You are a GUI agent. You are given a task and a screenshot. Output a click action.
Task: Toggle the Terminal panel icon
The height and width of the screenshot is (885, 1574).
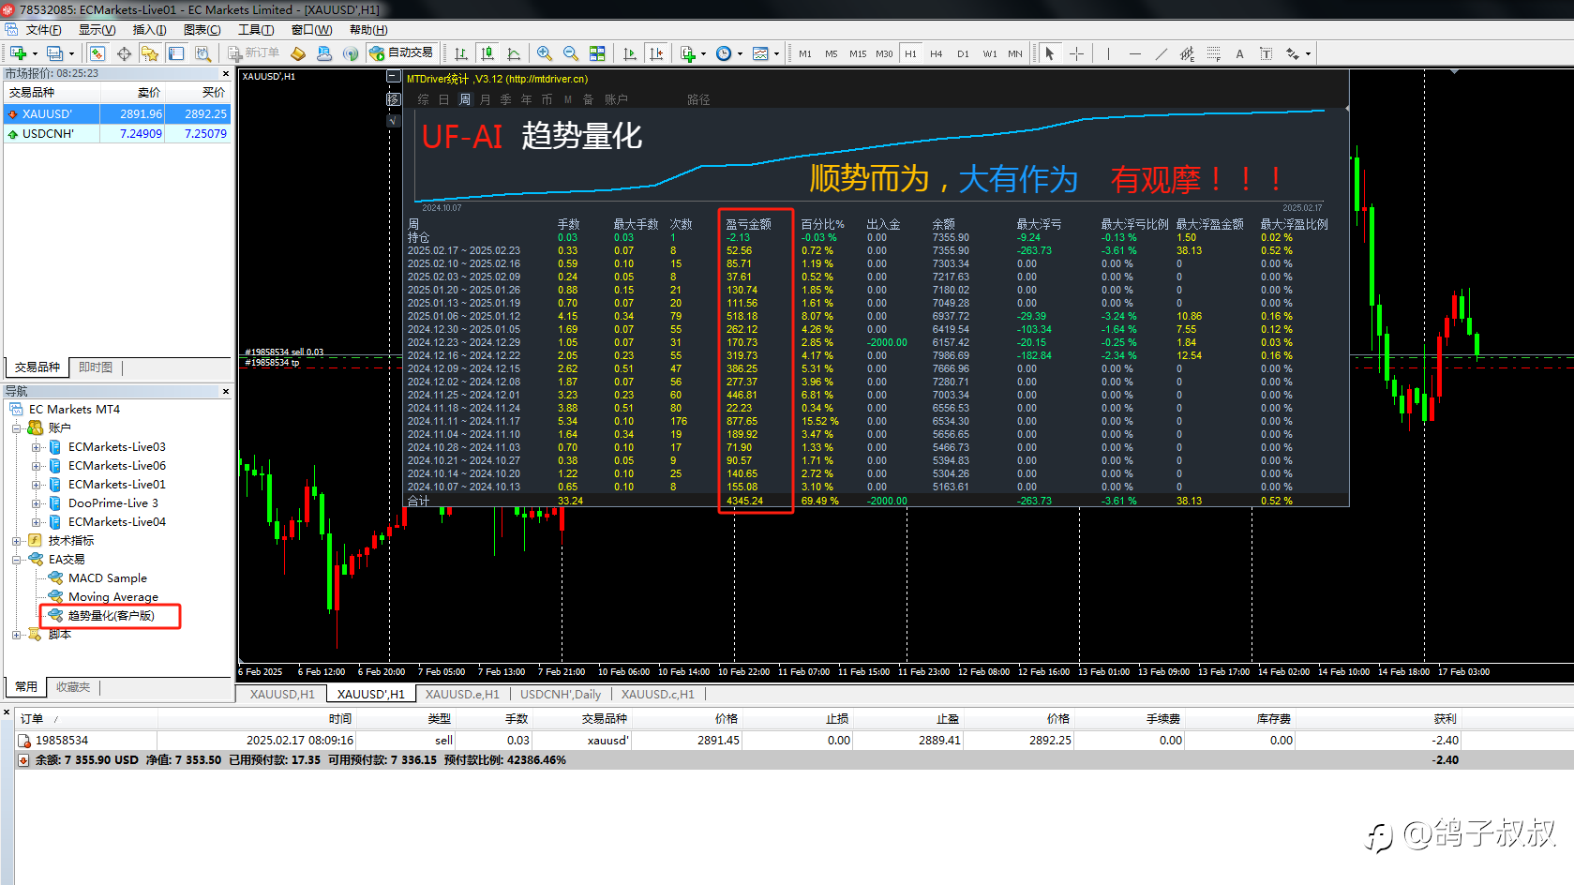coord(176,53)
